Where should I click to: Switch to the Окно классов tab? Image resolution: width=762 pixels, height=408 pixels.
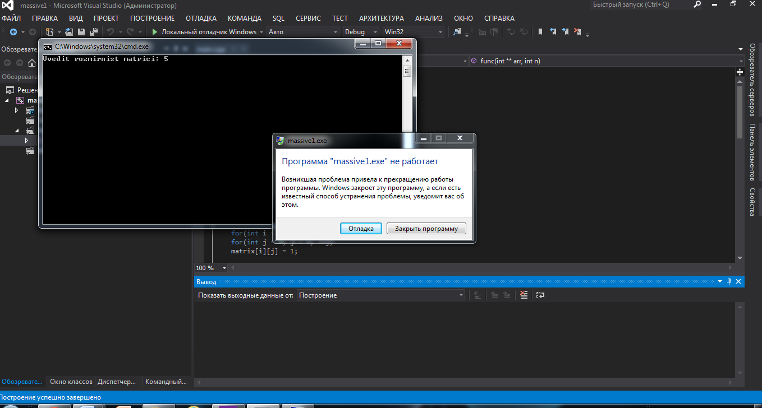click(x=71, y=382)
